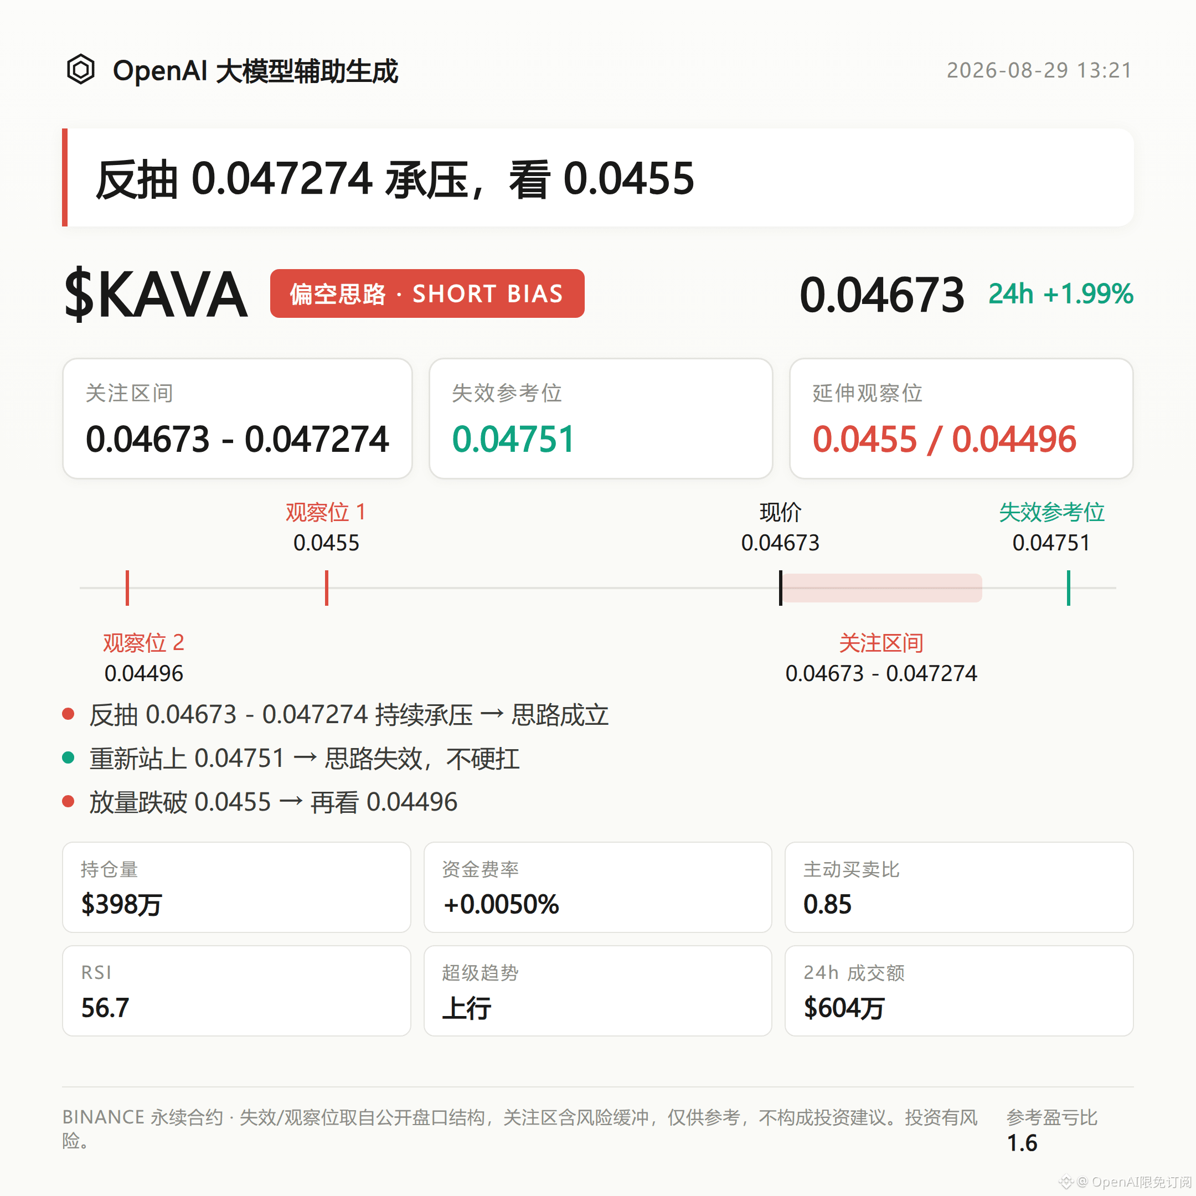Select the red "观察位 1" label above the line

[326, 513]
